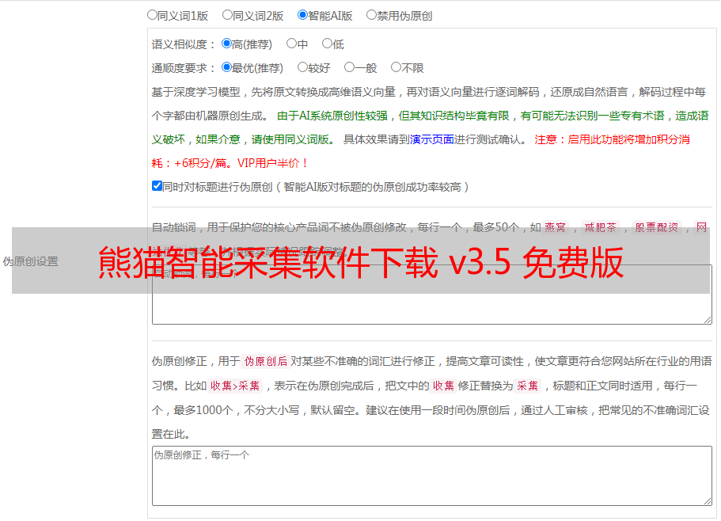Set 通顺度要求 to 一般

350,67
